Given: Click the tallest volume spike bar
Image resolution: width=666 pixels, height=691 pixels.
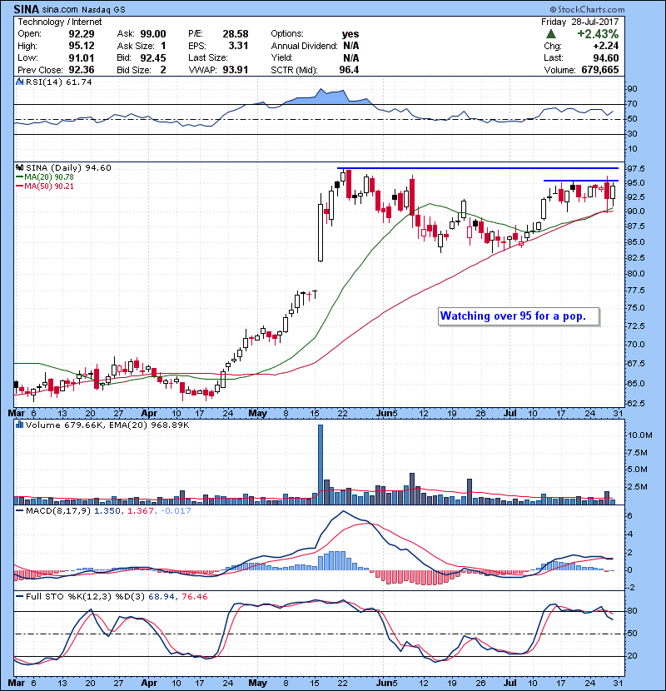Looking at the screenshot, I should 321,465.
